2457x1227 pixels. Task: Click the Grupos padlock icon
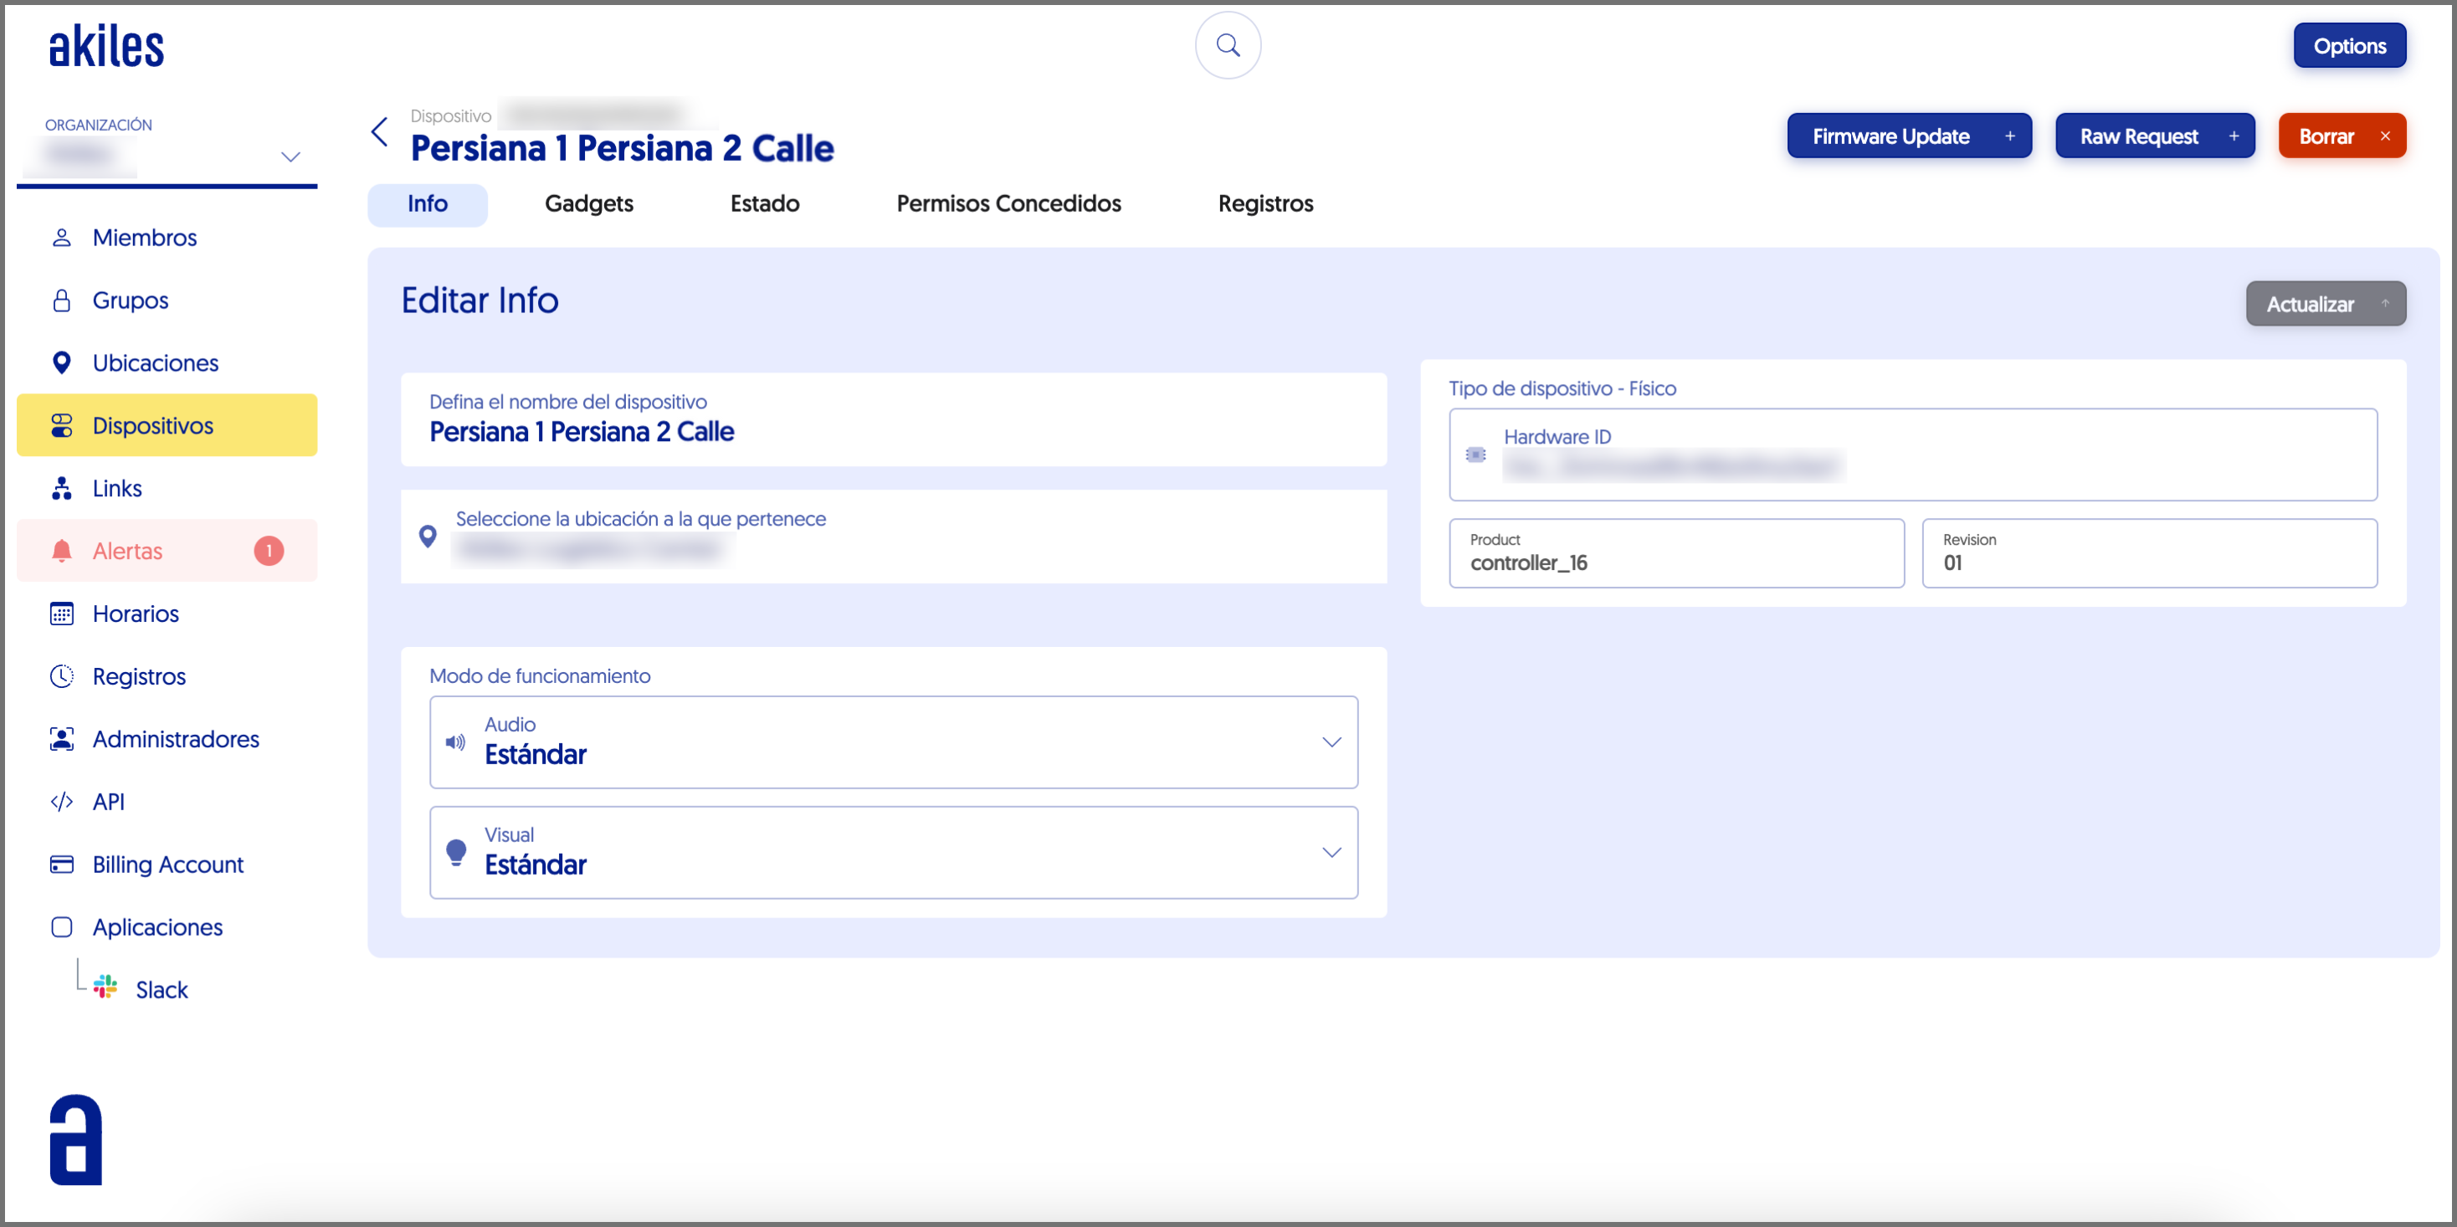coord(61,300)
